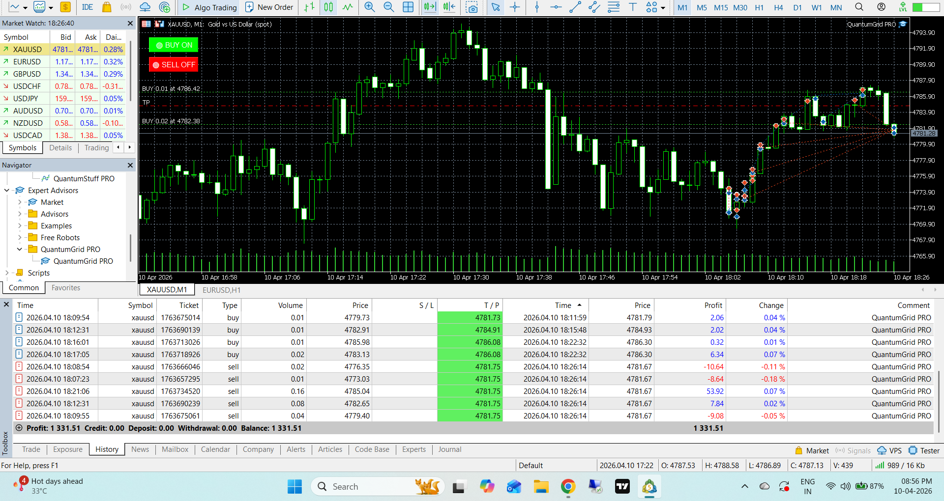
Task: Click the New Order button
Action: point(269,7)
